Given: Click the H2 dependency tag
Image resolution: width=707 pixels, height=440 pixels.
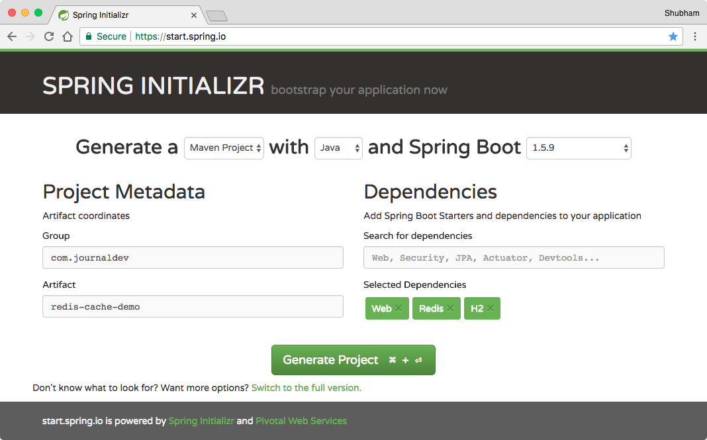Looking at the screenshot, I should tap(482, 308).
